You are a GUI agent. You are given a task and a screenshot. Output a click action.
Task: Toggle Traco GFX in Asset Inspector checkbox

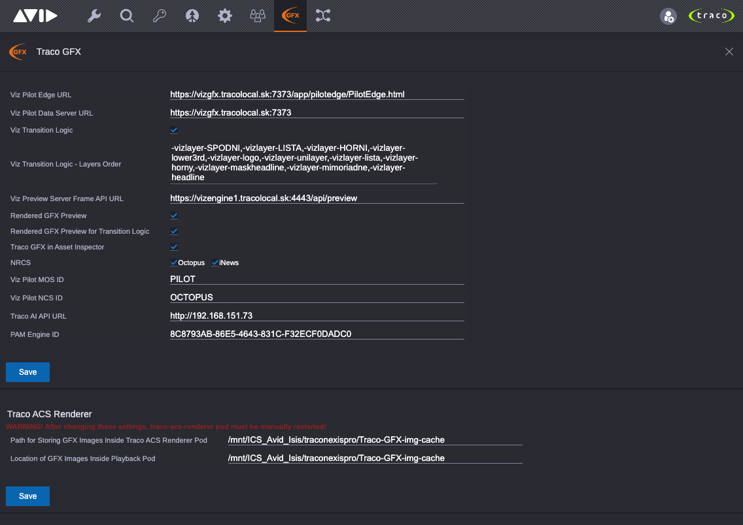tap(174, 247)
